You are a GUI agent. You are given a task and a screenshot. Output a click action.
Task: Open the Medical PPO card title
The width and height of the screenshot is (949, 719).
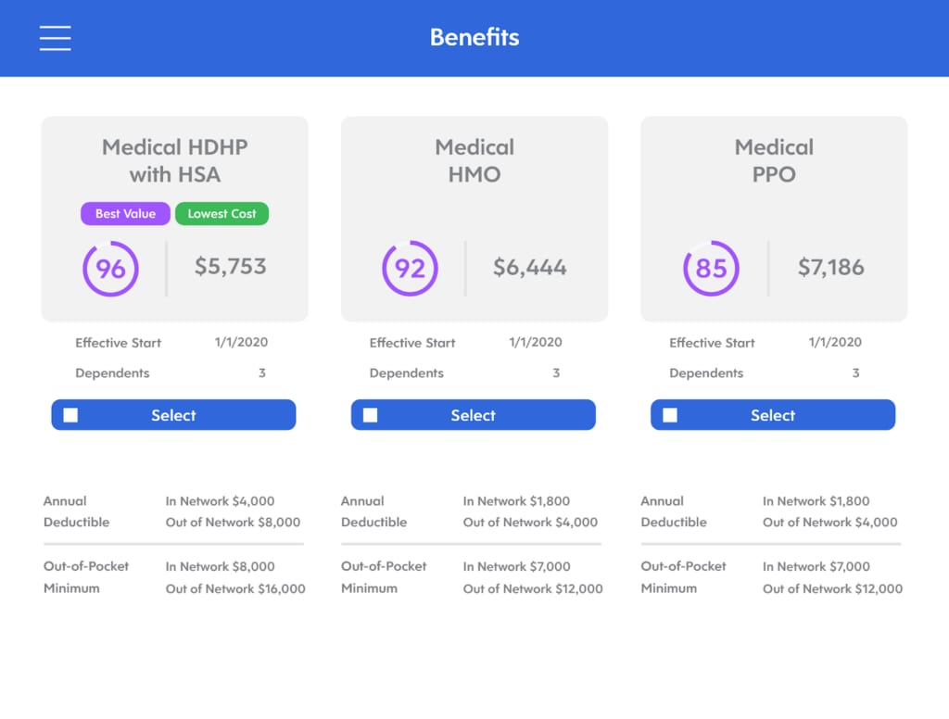pos(774,160)
